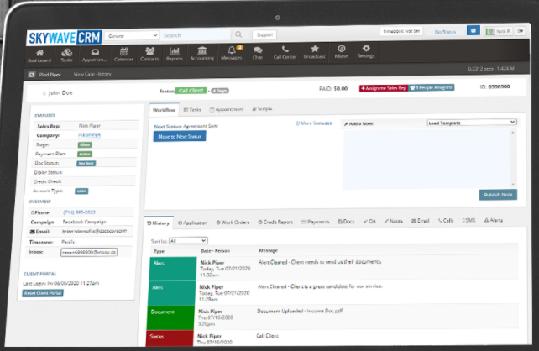Click the phone number link
The width and height of the screenshot is (539, 351).
pyautogui.click(x=79, y=212)
